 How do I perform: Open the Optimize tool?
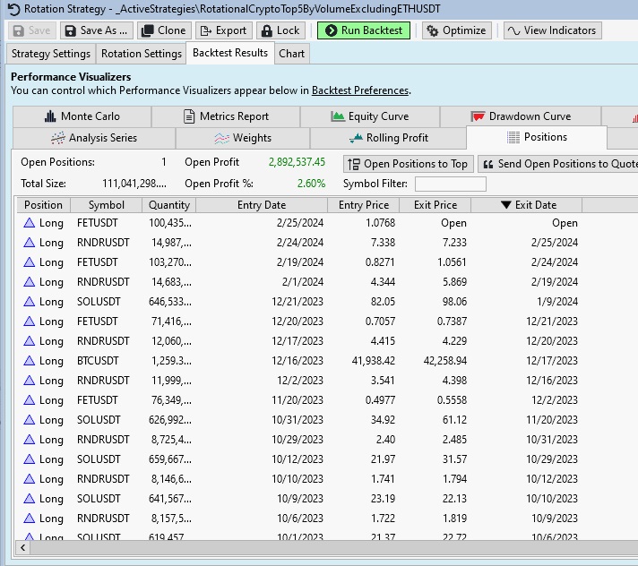point(455,30)
